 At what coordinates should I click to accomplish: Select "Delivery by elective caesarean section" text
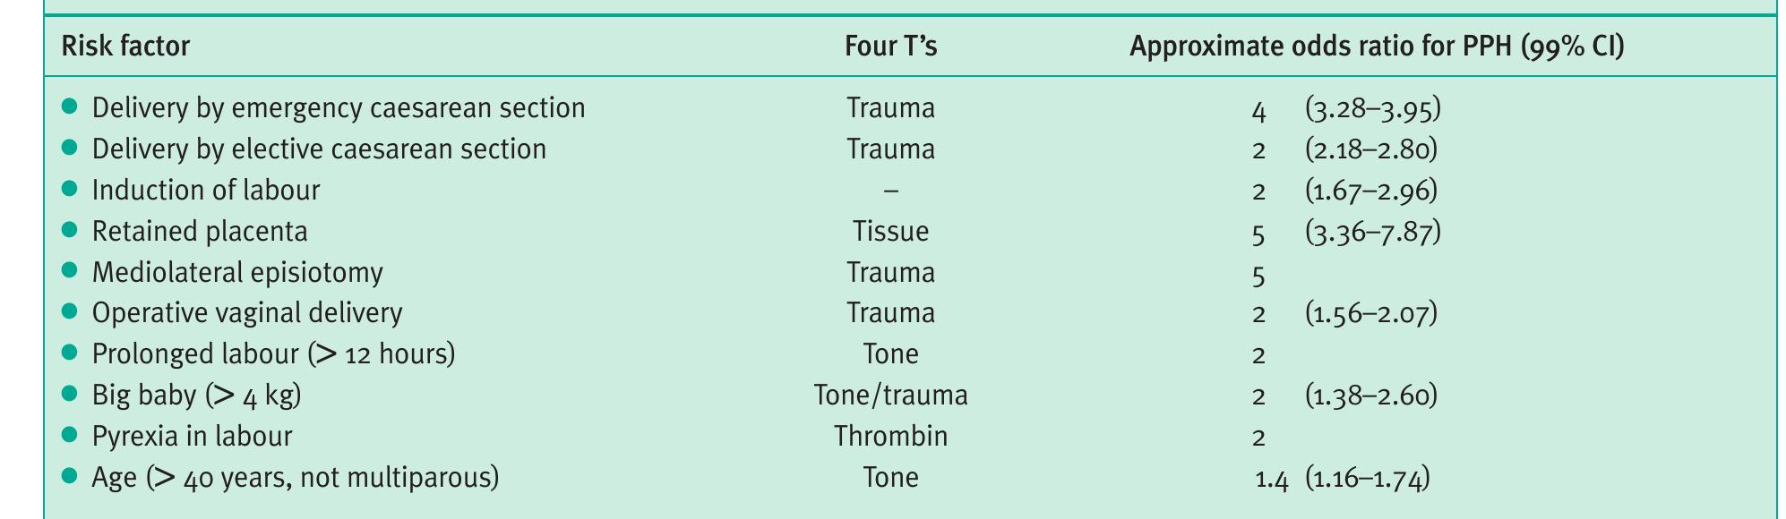click(319, 149)
